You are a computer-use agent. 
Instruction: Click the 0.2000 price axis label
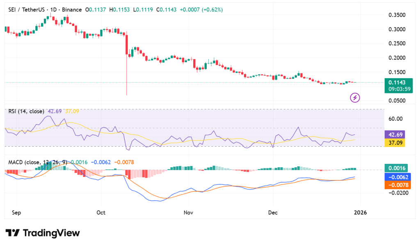click(397, 58)
